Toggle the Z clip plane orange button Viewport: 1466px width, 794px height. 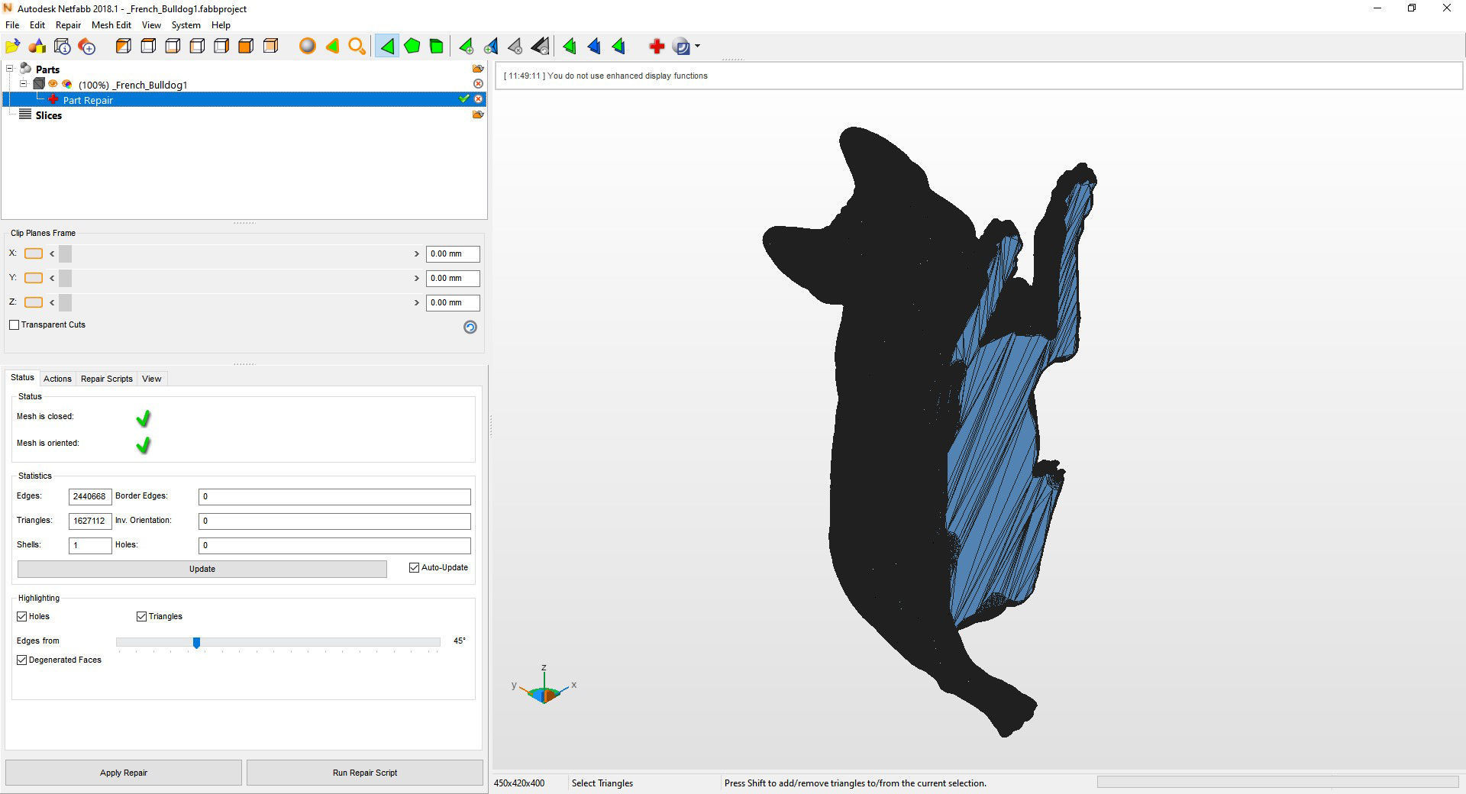[34, 302]
